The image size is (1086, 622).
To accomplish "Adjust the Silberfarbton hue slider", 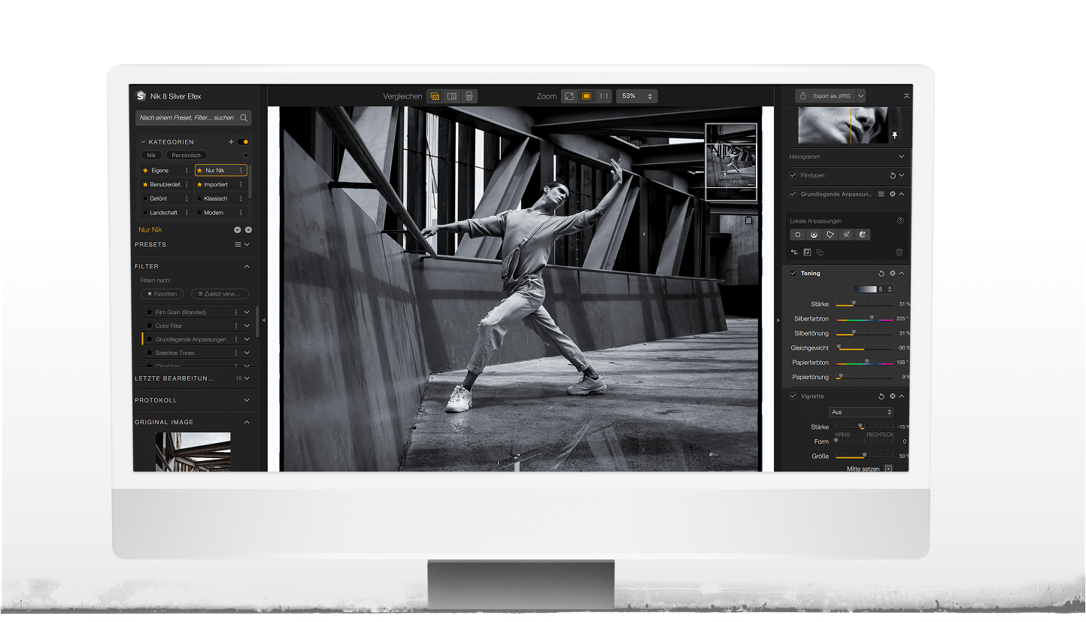I will pos(865,319).
